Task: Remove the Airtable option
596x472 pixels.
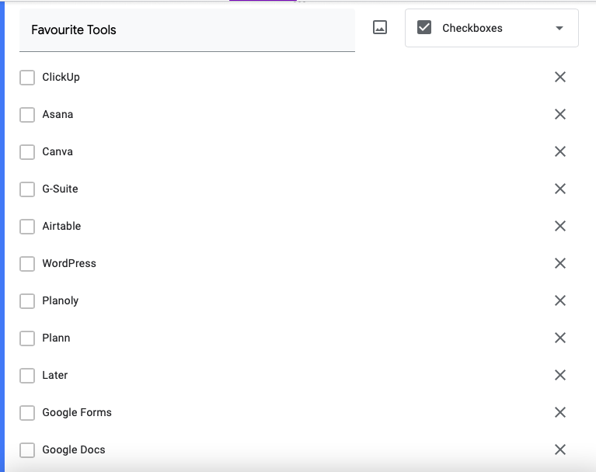Action: (x=560, y=226)
